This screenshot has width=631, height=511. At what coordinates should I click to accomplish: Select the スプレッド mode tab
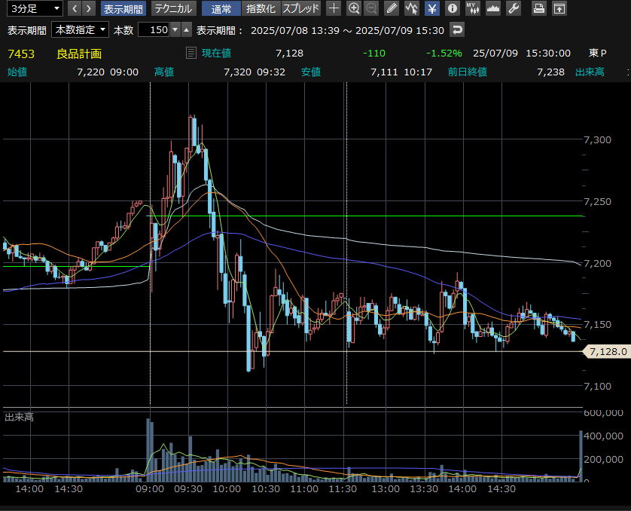[301, 9]
